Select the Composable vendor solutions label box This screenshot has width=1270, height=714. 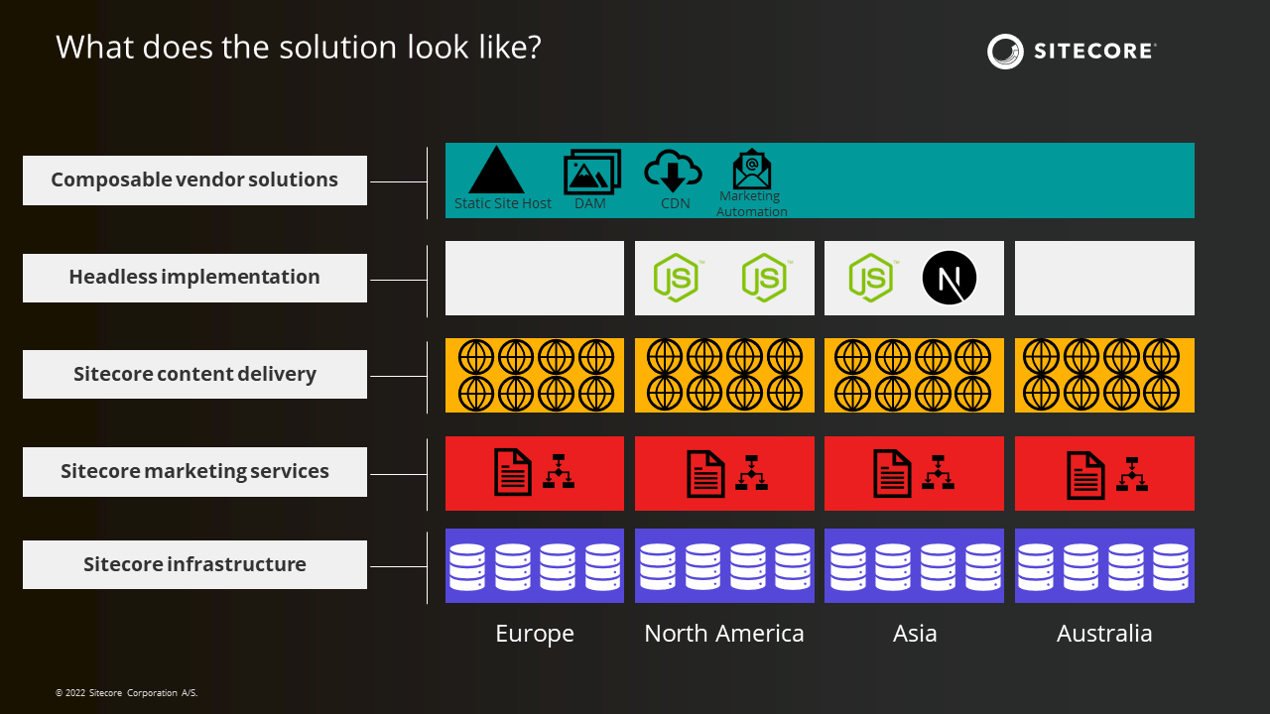(194, 180)
